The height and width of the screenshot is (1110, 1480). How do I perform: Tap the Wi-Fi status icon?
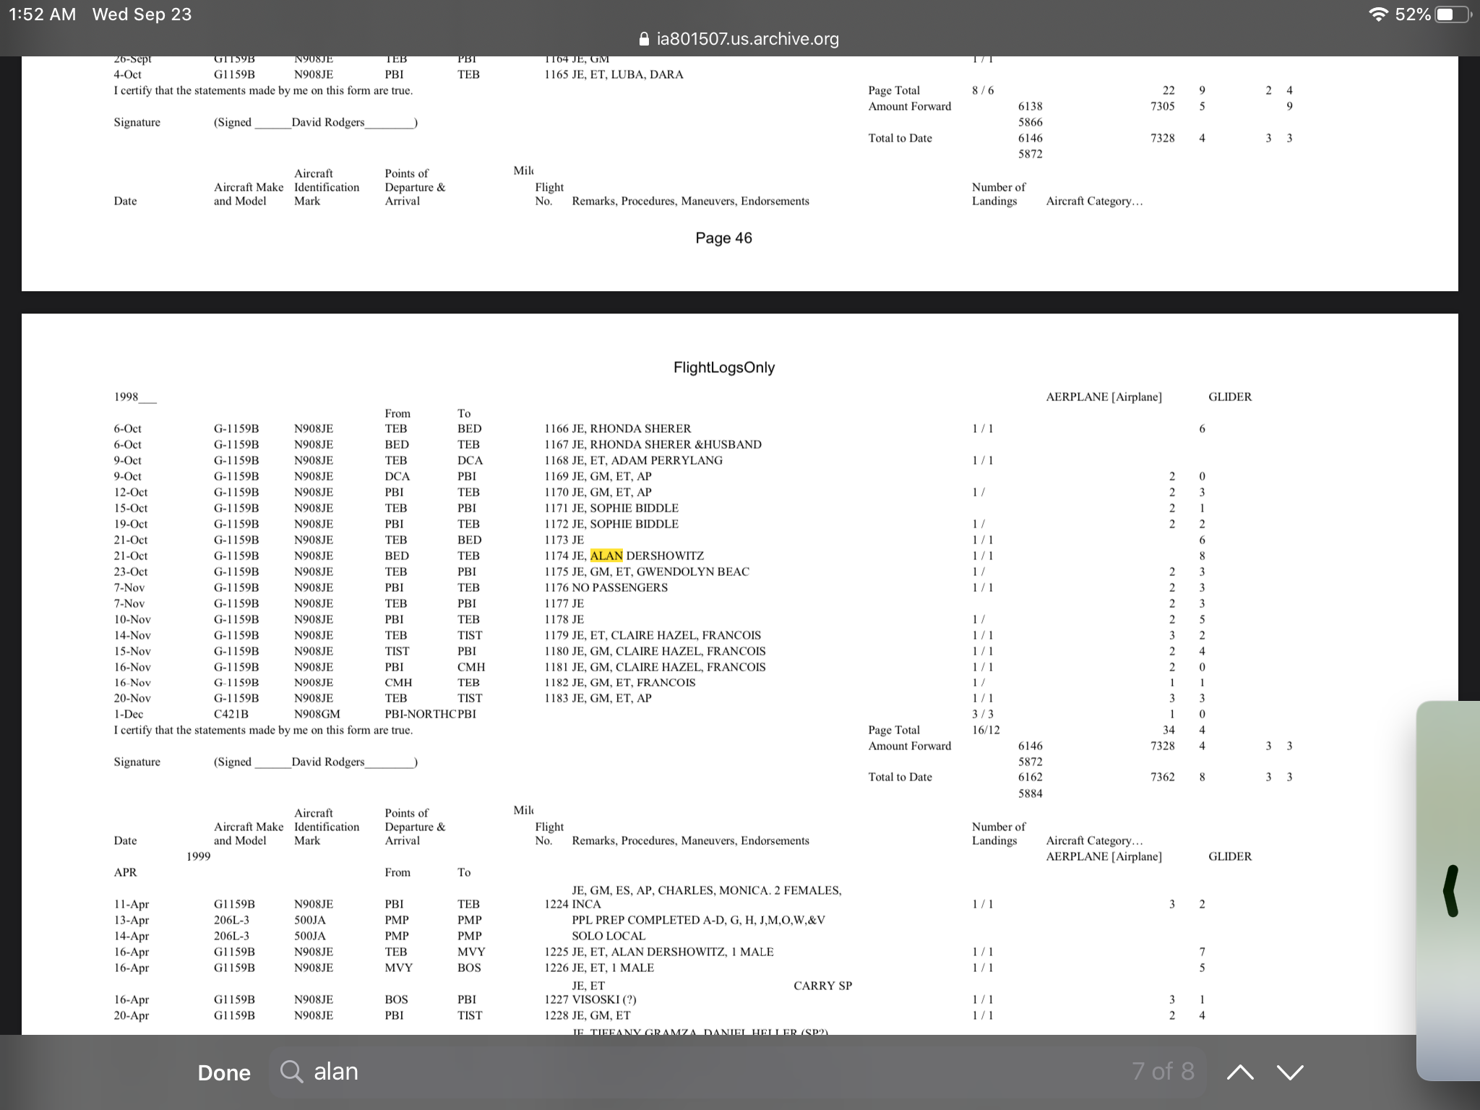pos(1379,14)
